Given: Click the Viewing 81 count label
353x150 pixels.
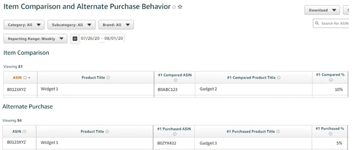Looking at the screenshot, I should (13, 67).
